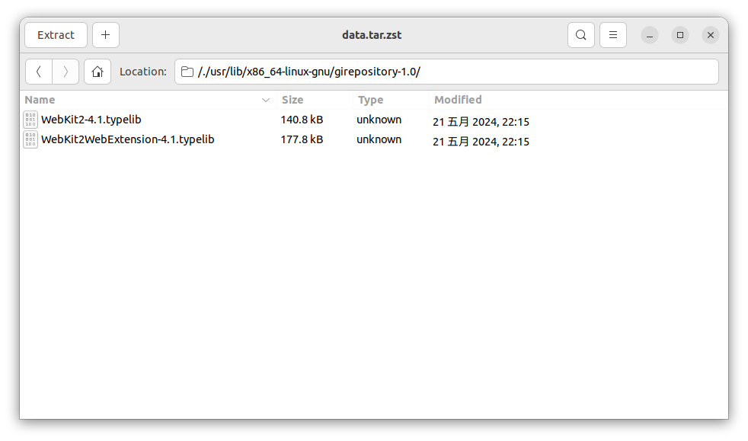Go to the archive home location
Image resolution: width=748 pixels, height=441 pixels.
[97, 72]
